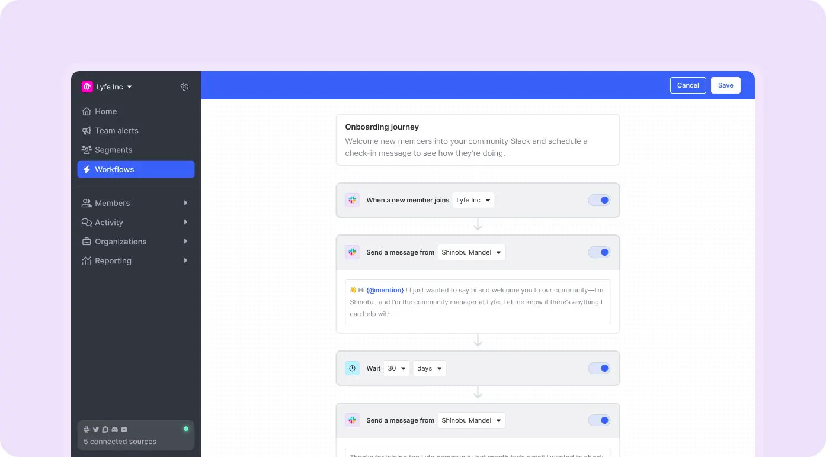Open the Workflows menu item

point(136,169)
